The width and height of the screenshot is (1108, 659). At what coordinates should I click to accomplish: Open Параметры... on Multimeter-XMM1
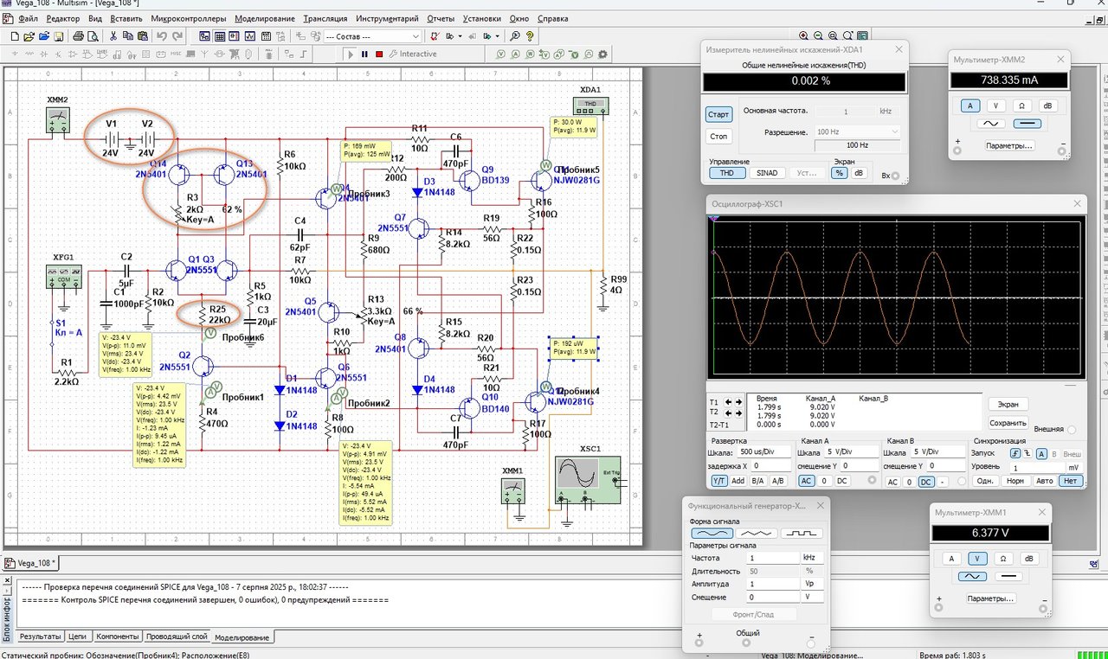990,598
